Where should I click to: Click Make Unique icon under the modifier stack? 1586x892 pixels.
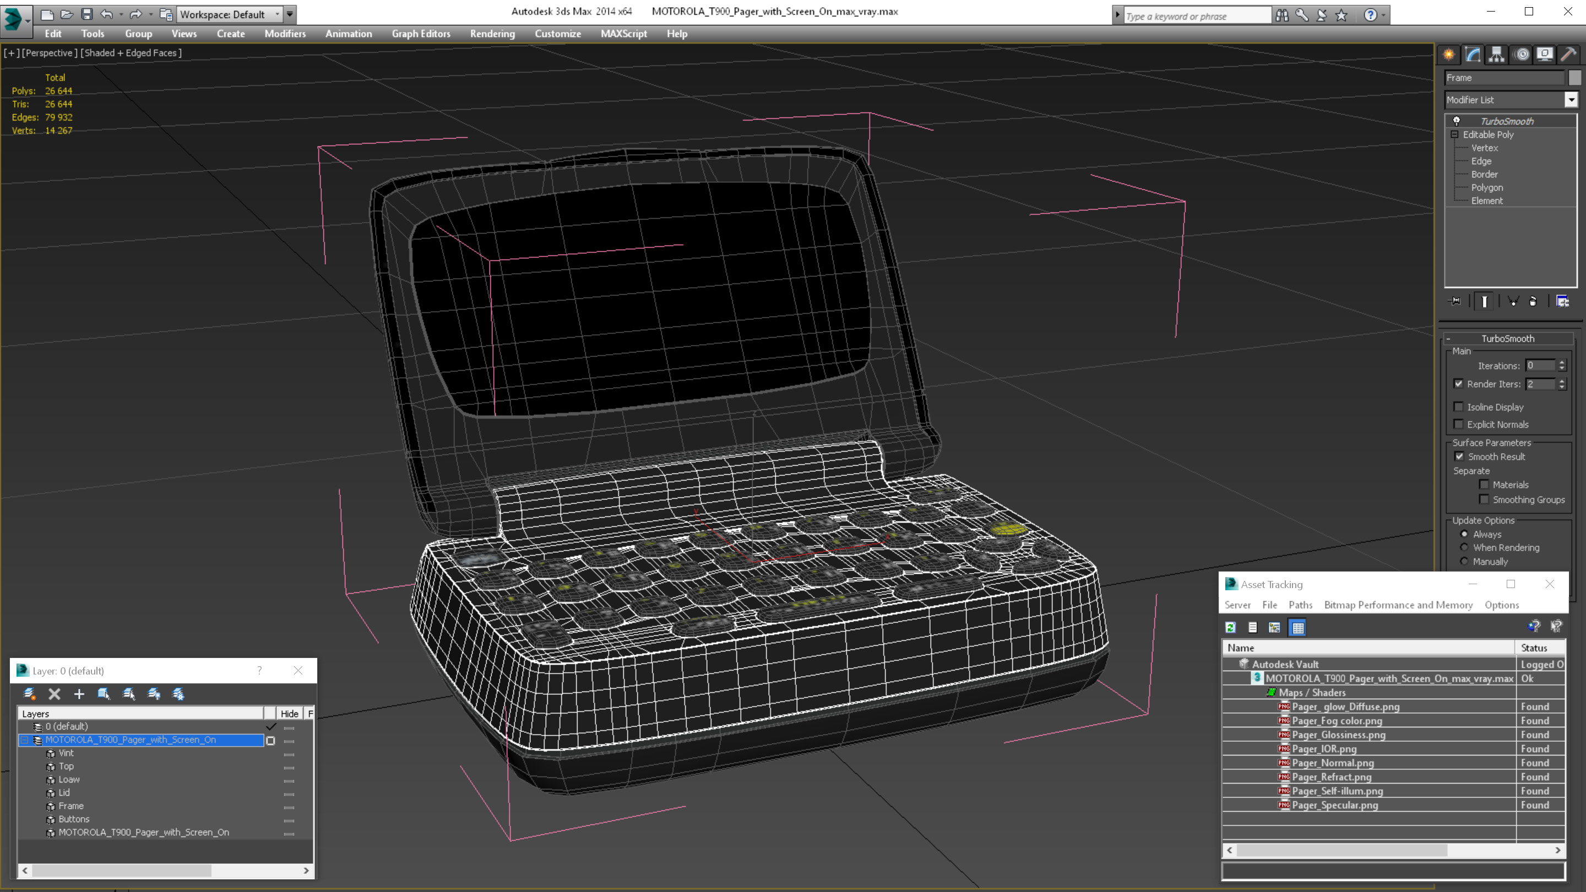point(1513,301)
